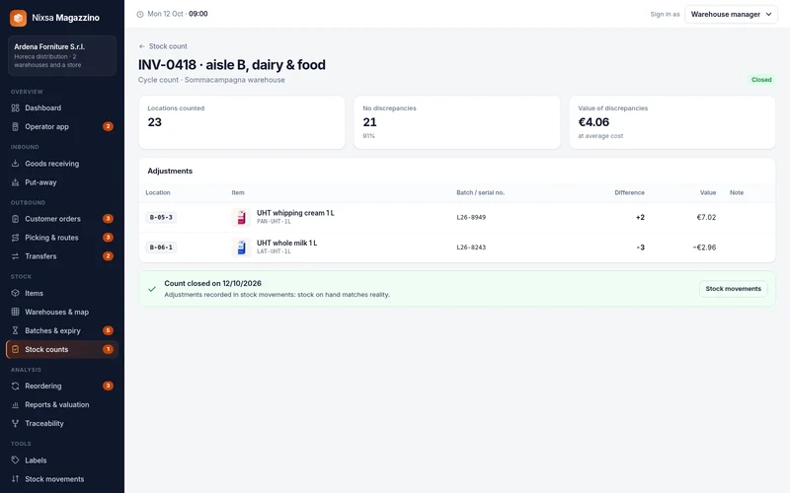Click the Customer orders clipboard icon
790x493 pixels.
click(x=15, y=219)
